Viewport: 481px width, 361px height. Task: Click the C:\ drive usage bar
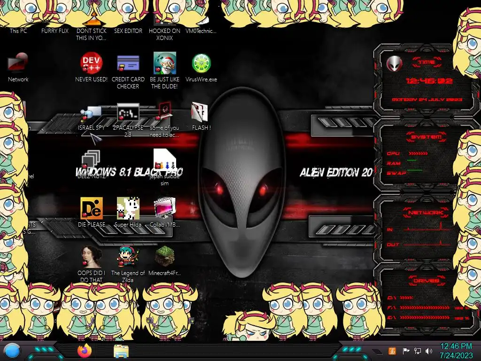(406, 298)
